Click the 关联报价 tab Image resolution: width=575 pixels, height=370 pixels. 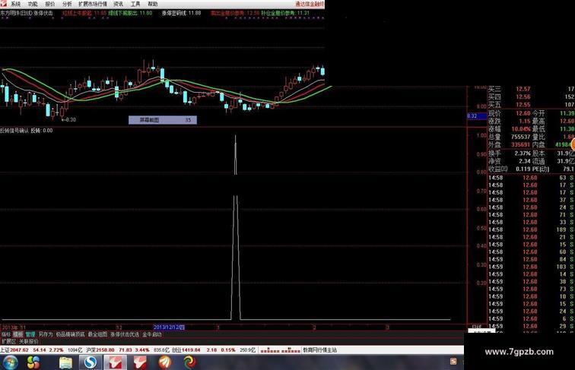pyautogui.click(x=29, y=341)
